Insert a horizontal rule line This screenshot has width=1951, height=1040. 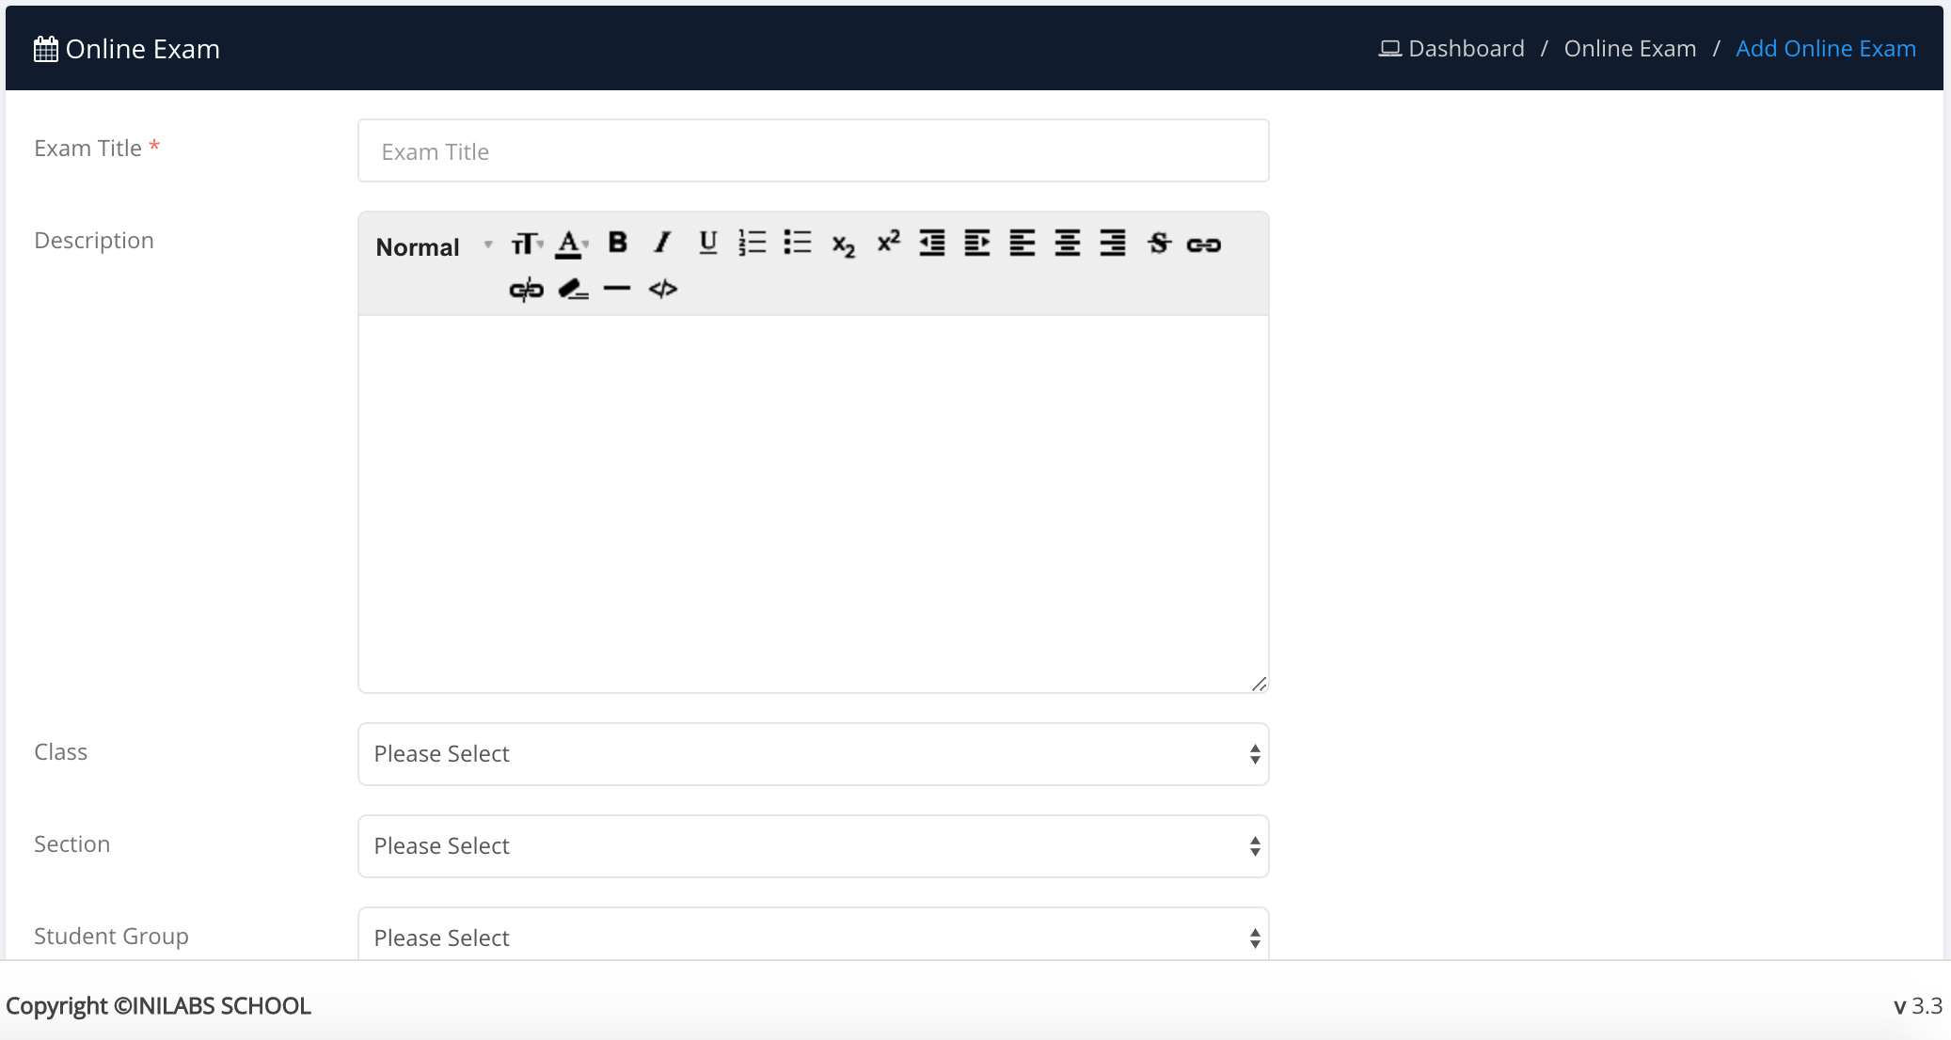(616, 289)
